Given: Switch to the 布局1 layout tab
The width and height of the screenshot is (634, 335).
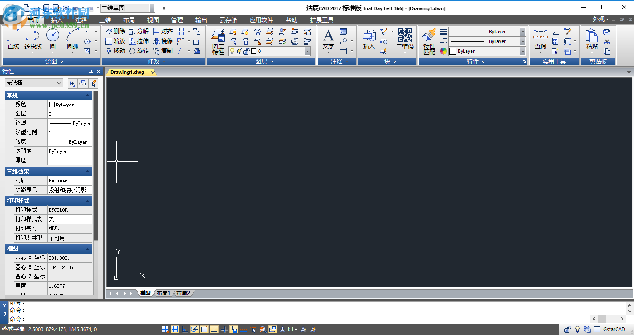Looking at the screenshot, I should (x=163, y=293).
